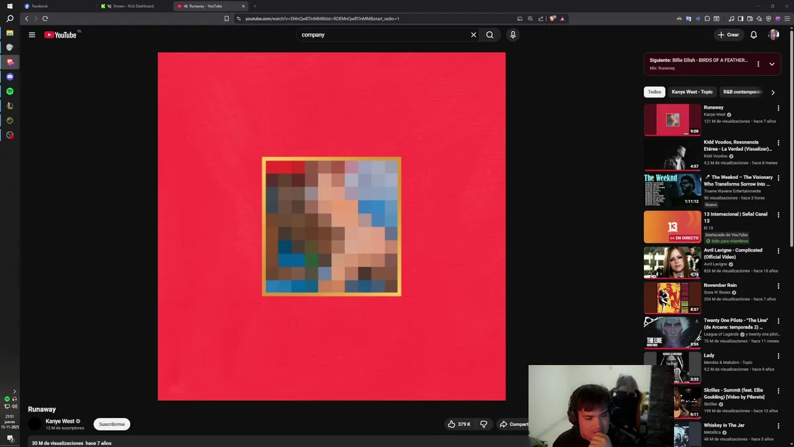
Task: Select the R&B contemporáneo chip
Action: 743,92
